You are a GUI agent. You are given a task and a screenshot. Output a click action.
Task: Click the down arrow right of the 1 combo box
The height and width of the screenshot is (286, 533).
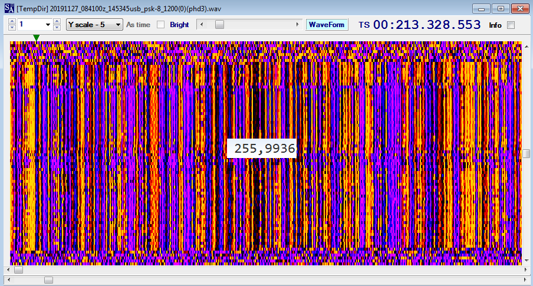(57, 28)
